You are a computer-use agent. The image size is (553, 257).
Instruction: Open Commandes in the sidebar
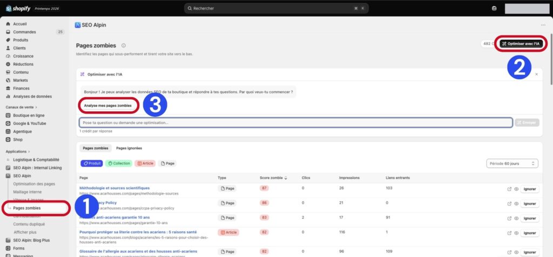tap(24, 32)
